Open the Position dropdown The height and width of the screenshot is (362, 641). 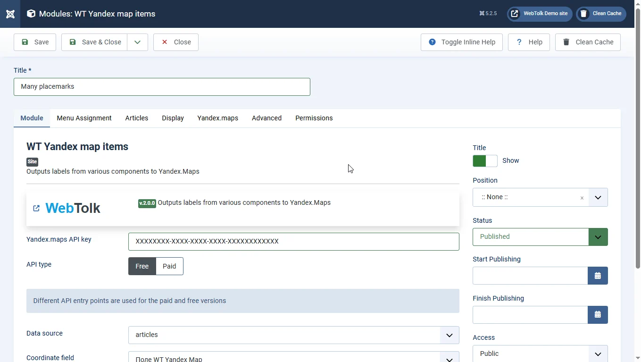(x=598, y=197)
